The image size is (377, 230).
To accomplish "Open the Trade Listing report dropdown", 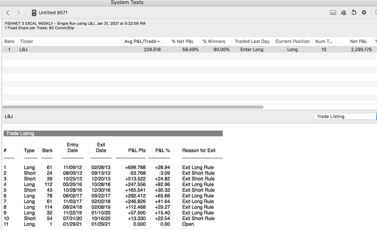I will [345, 116].
